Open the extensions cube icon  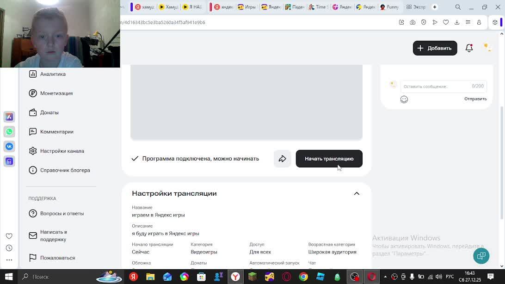point(495,22)
